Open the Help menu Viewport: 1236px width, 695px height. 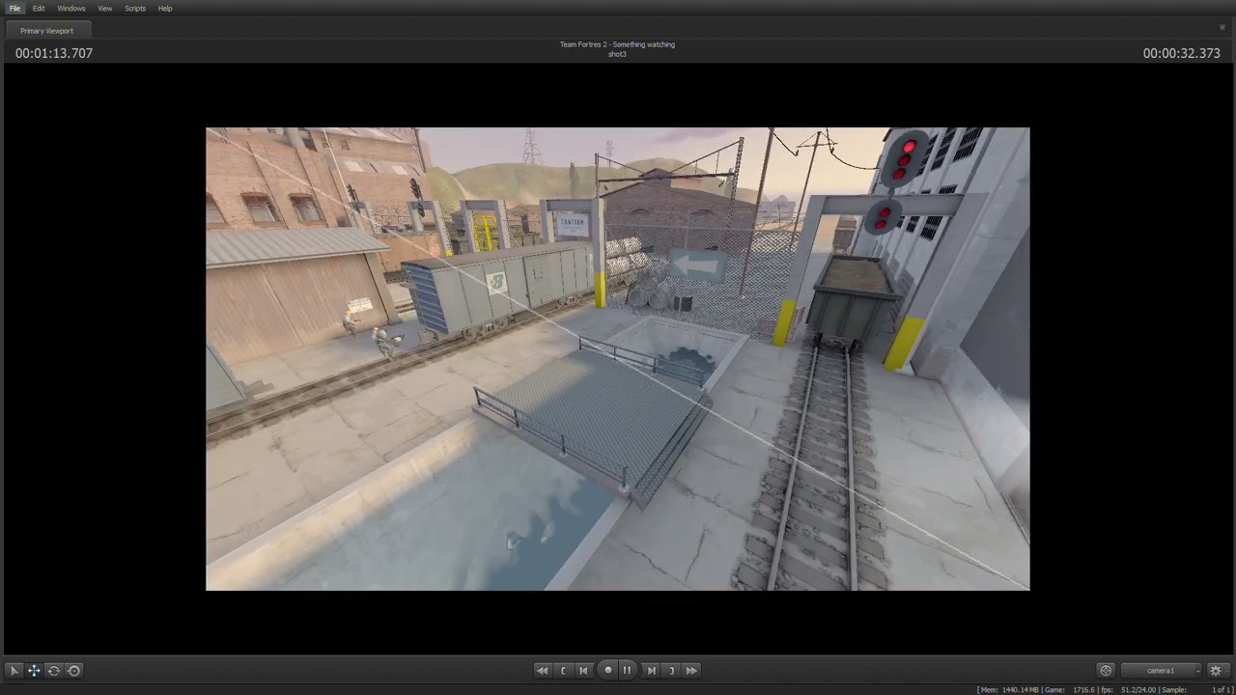tap(165, 9)
